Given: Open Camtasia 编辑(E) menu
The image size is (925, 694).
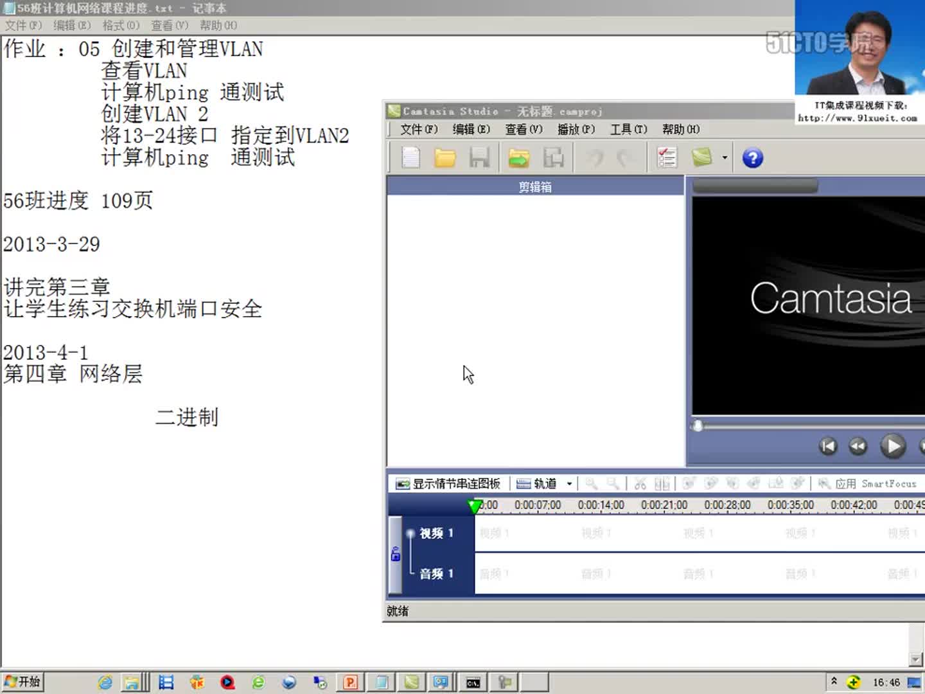Looking at the screenshot, I should pos(471,129).
